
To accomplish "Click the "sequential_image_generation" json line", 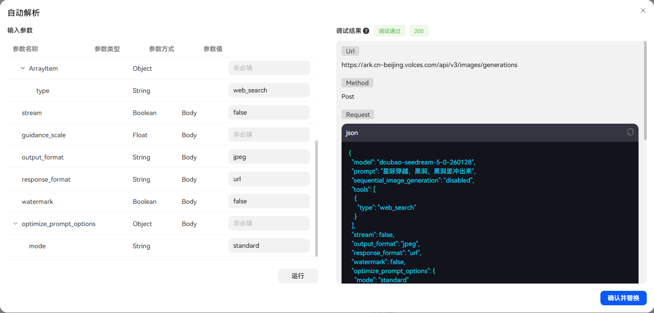I will [413, 180].
